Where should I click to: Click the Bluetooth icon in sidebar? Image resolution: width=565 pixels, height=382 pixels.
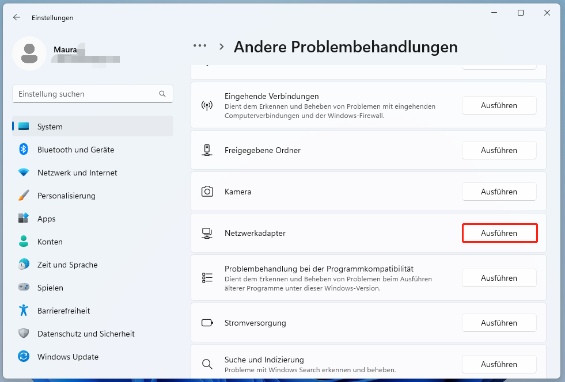pos(24,149)
